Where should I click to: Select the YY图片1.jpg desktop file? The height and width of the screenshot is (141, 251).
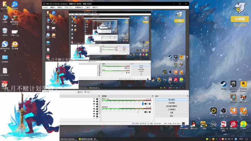(14, 33)
